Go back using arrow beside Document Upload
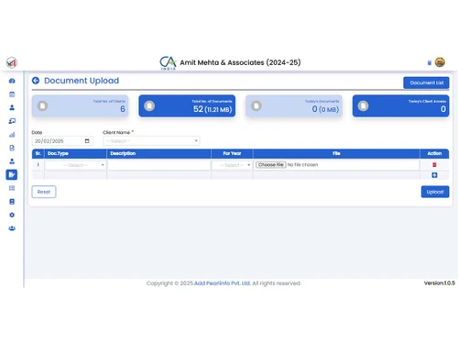The image size is (458, 344). click(x=36, y=81)
